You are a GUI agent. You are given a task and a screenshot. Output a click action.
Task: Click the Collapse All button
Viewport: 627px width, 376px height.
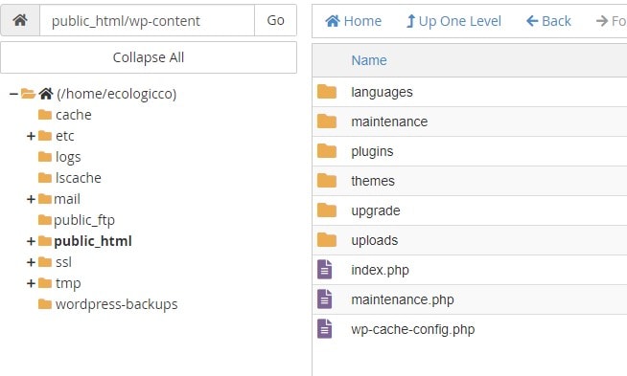[x=149, y=57]
